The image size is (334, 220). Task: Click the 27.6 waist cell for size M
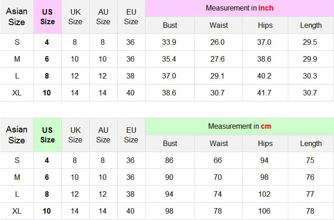point(217,59)
